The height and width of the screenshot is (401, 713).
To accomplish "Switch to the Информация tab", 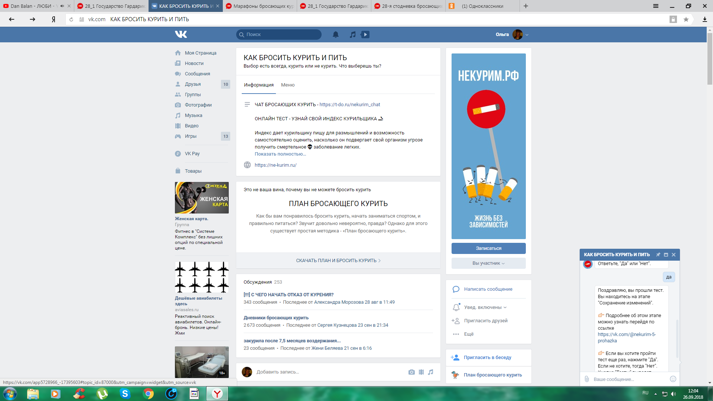I will coord(259,85).
